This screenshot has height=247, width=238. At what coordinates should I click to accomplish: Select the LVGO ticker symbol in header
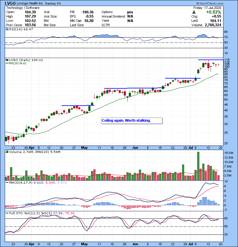[x=10, y=3]
